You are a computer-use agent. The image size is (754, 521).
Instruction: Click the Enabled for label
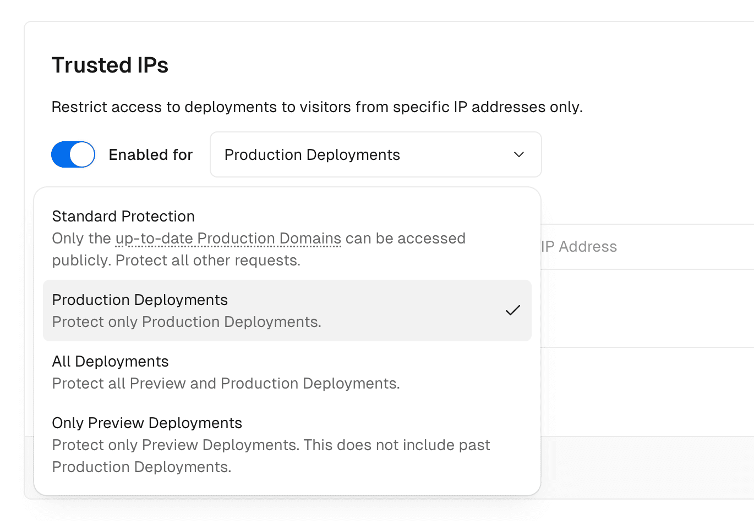(150, 154)
